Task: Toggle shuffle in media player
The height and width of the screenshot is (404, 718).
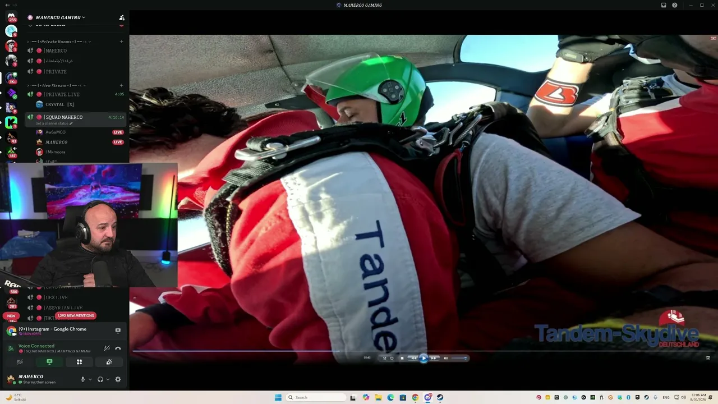Action: 384,358
